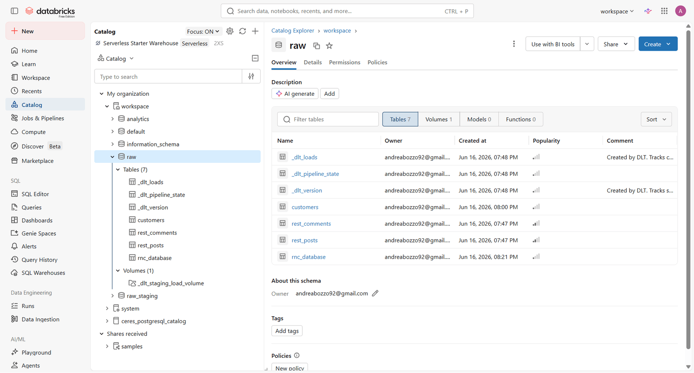The height and width of the screenshot is (373, 694).
Task: Refresh the catalog tree
Action: pyautogui.click(x=242, y=31)
